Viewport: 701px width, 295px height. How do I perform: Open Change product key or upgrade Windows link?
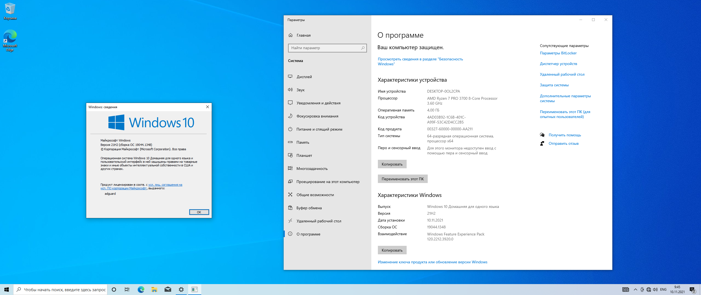click(x=432, y=262)
